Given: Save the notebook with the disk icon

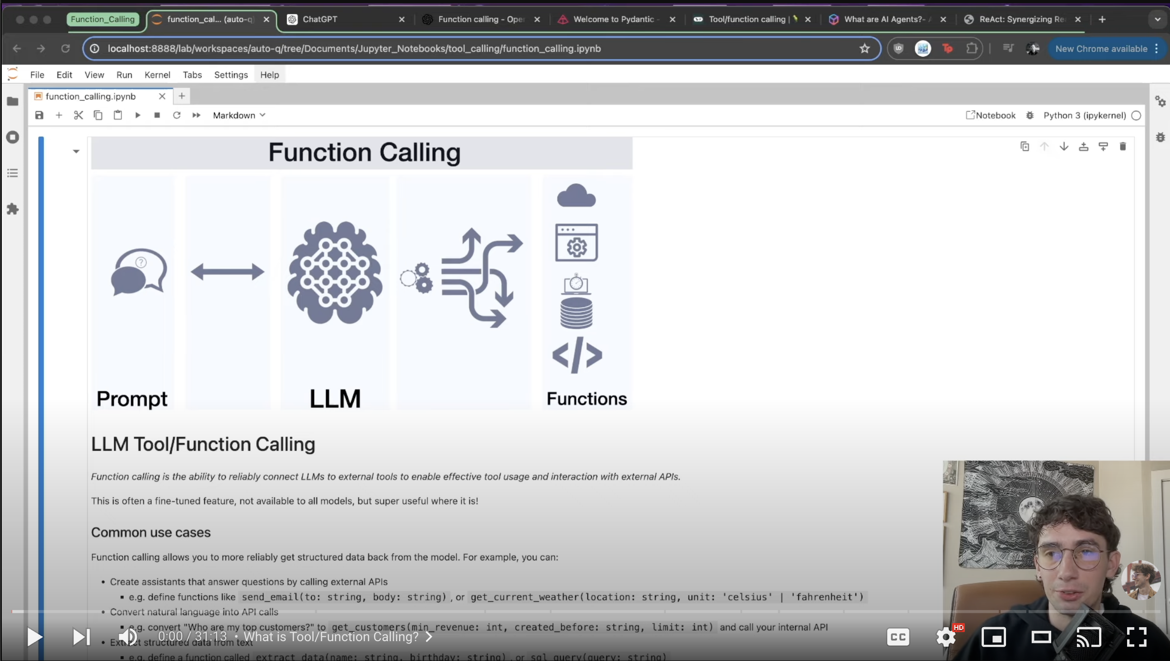Looking at the screenshot, I should [x=39, y=115].
